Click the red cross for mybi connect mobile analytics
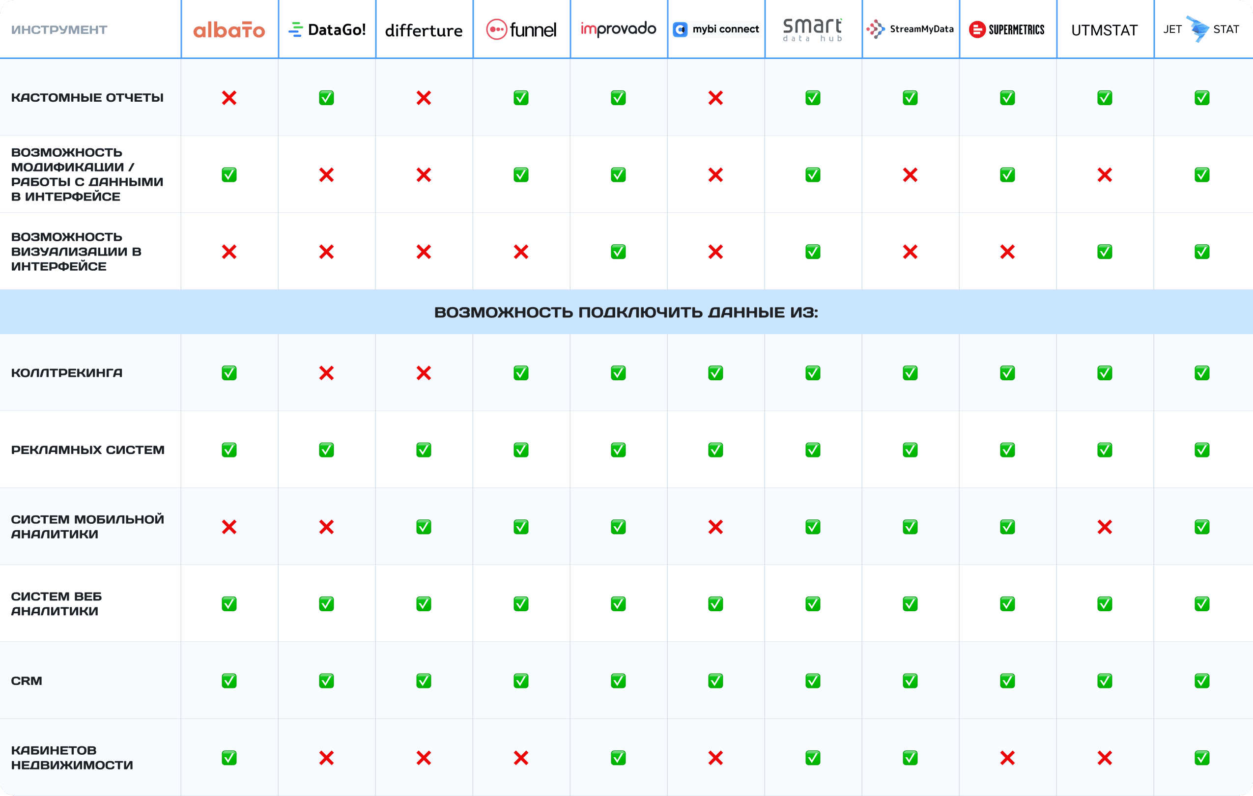The image size is (1253, 796). point(715,527)
